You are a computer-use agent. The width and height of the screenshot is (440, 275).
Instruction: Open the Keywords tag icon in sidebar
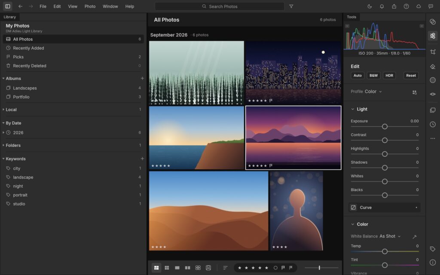(x=433, y=249)
